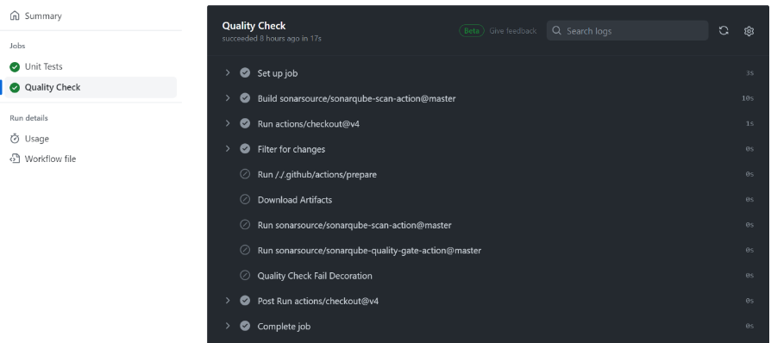The height and width of the screenshot is (343, 771).
Task: Click the Summary home icon
Action: pos(15,16)
